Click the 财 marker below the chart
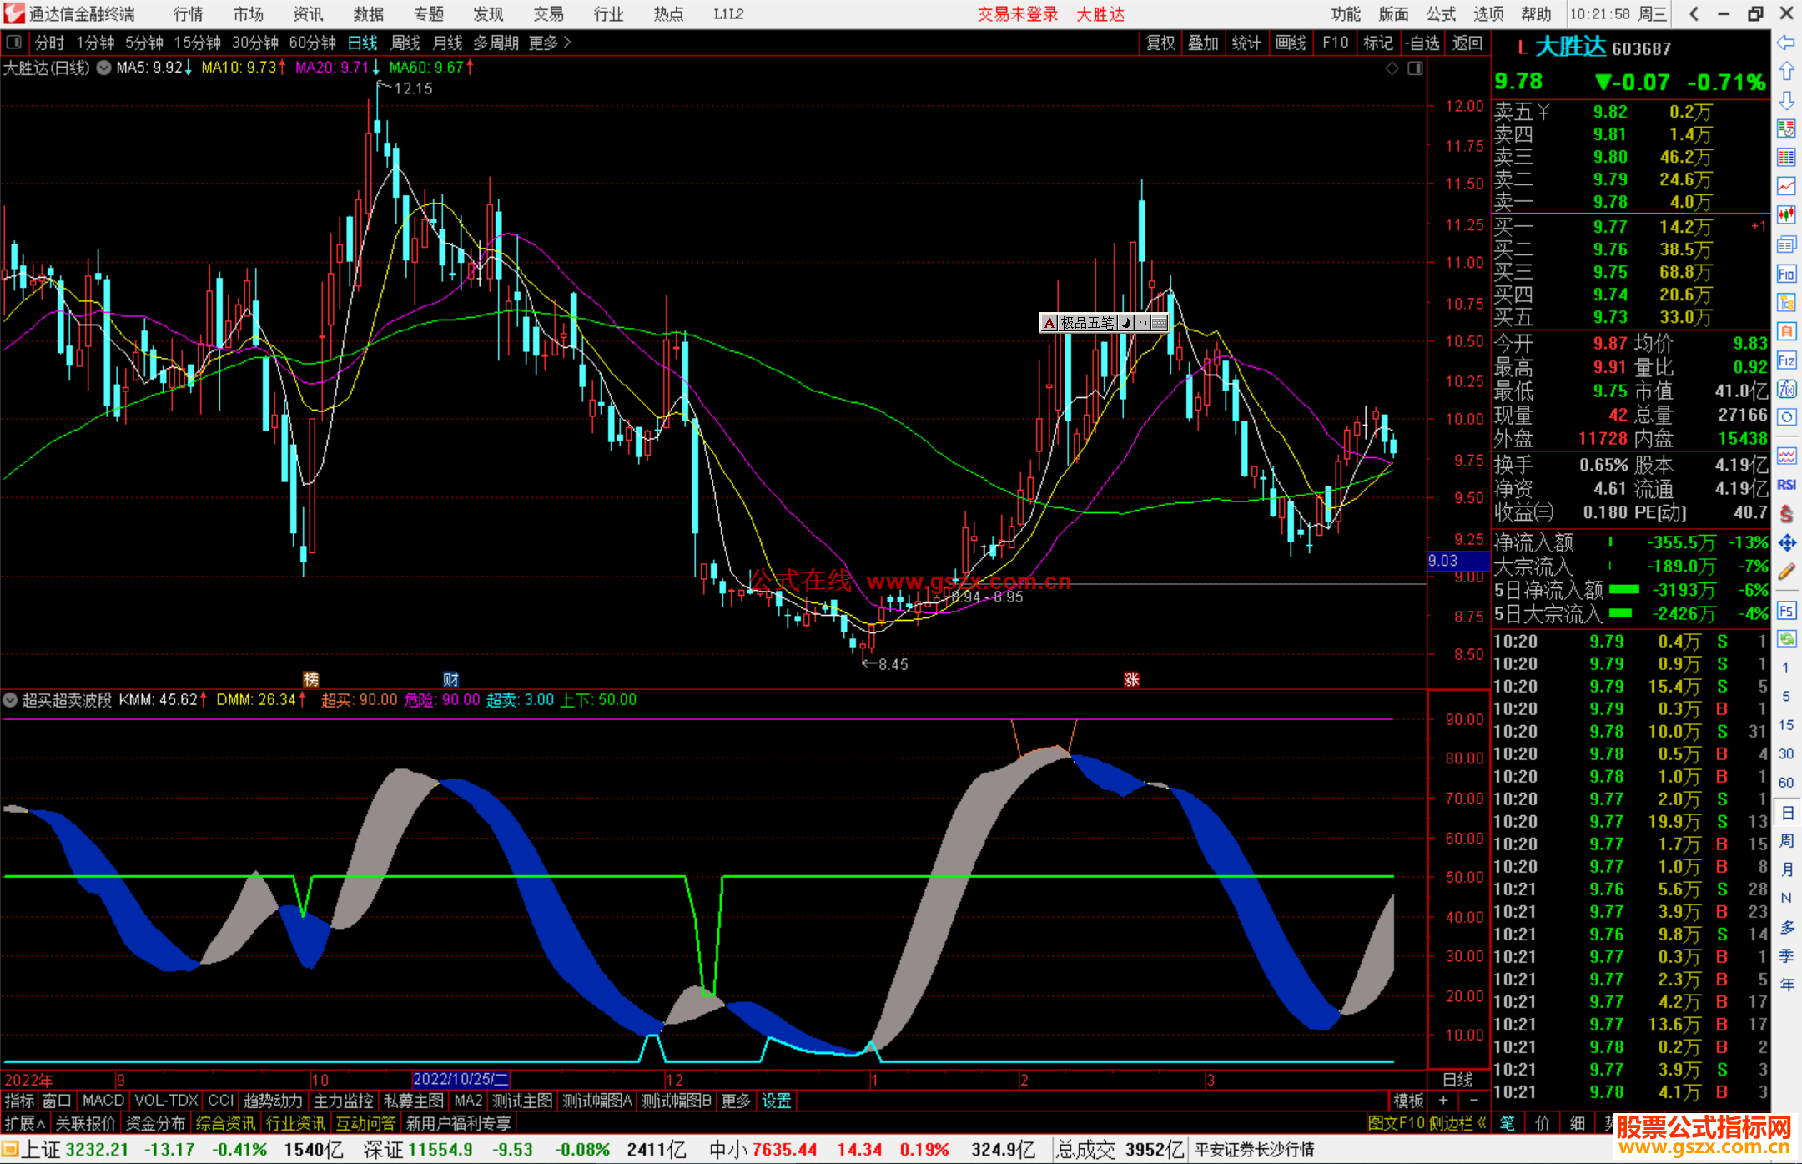Screen dimensions: 1802x1164 (450, 678)
